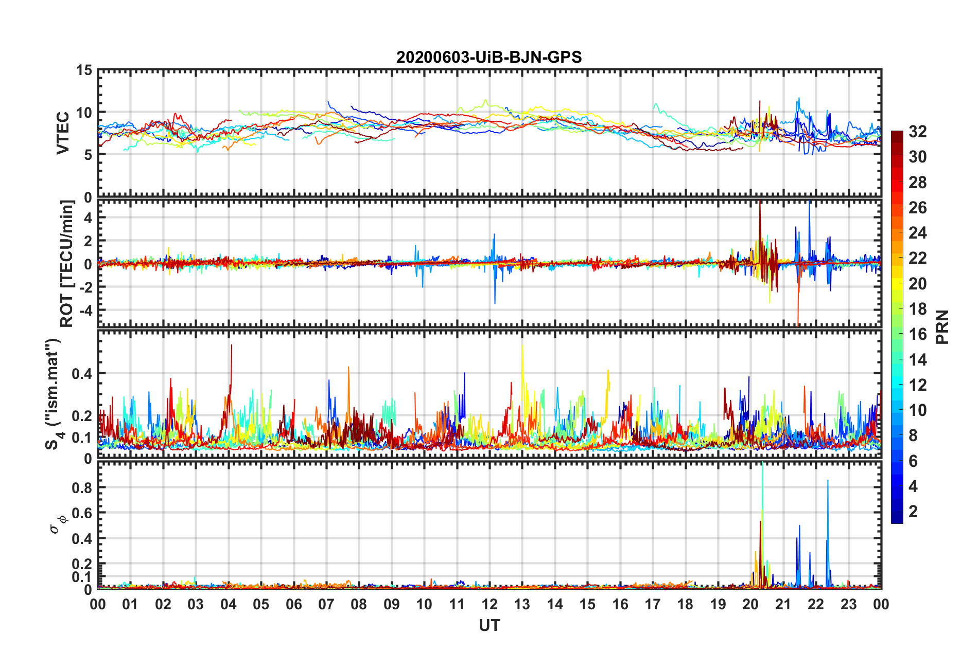Click VTEC axis tick 10
The width and height of the screenshot is (979, 654).
[x=84, y=113]
